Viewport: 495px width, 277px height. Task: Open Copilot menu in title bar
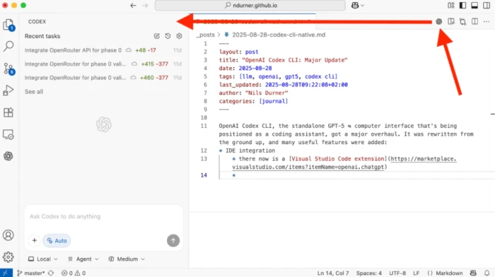tap(357, 6)
